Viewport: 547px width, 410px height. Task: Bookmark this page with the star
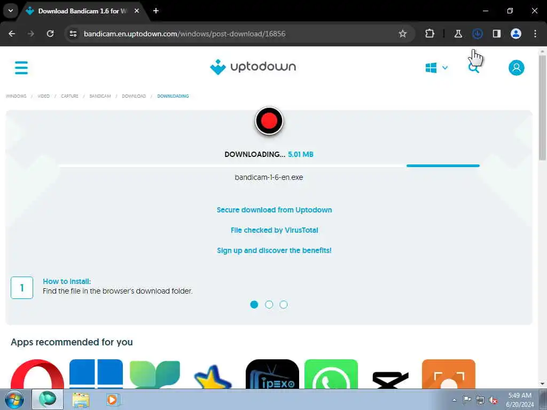(x=403, y=34)
